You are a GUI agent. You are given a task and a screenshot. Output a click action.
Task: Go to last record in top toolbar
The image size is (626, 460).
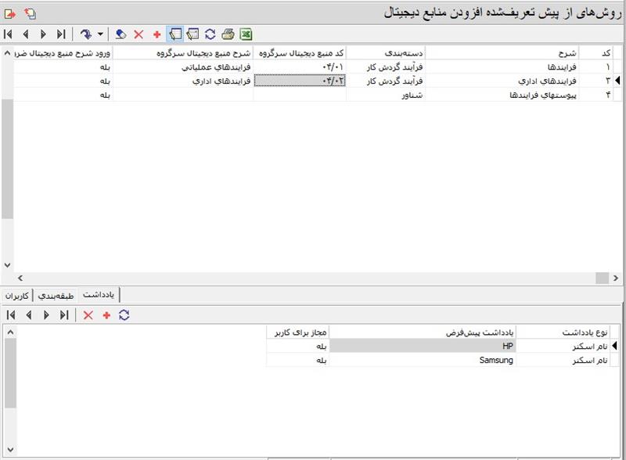(61, 34)
